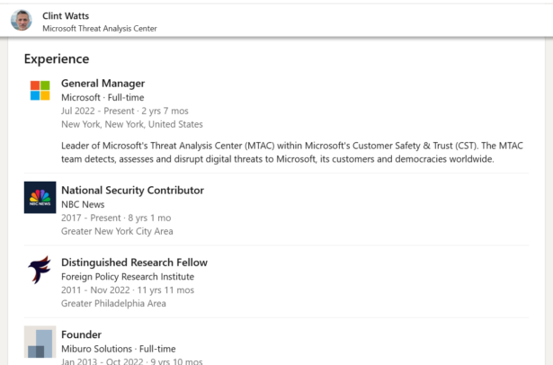
Task: Click the Microsoft Threat Analysis Center subtitle
Action: (100, 29)
